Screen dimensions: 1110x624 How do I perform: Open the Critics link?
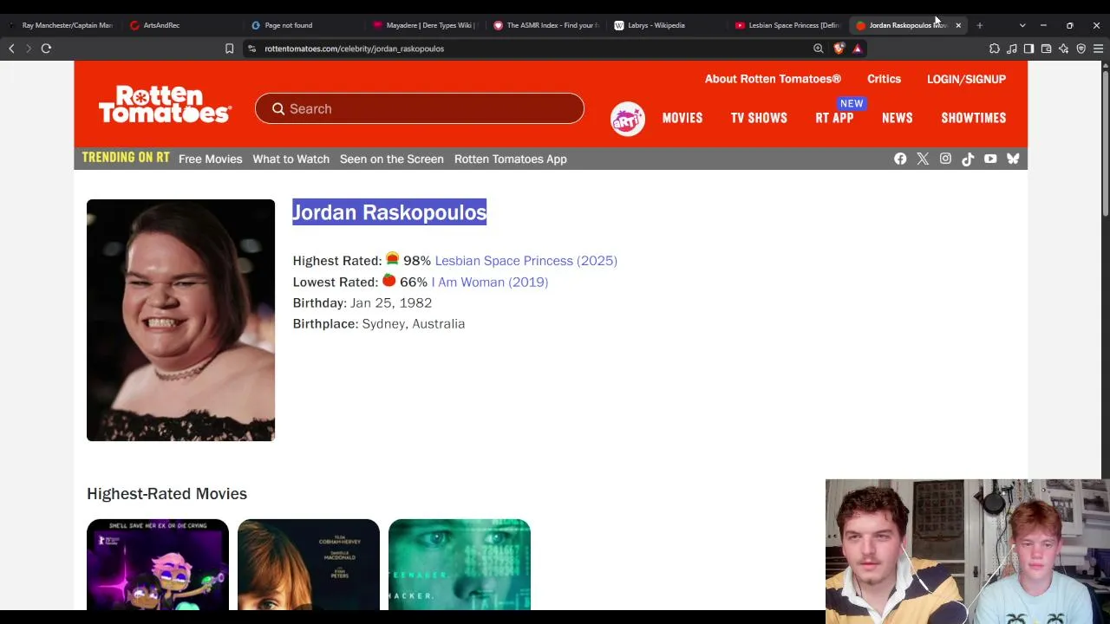[884, 79]
